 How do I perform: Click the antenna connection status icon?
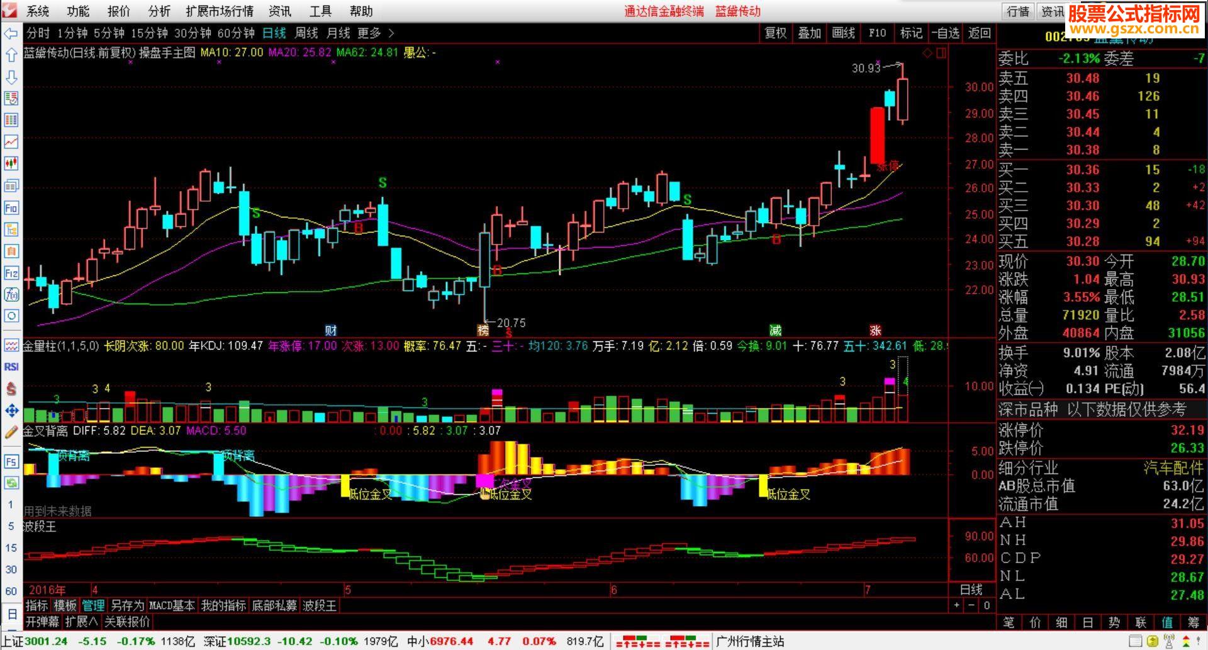pos(1170,642)
